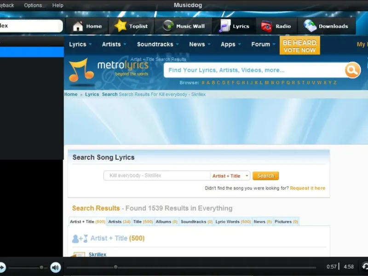Follow the Request it here link
Screen dimensions: 368x276
pos(307,188)
